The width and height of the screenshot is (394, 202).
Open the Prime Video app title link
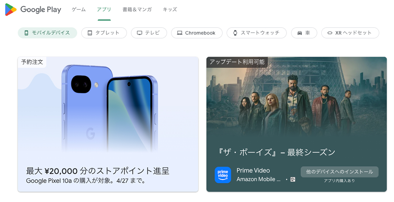253,171
